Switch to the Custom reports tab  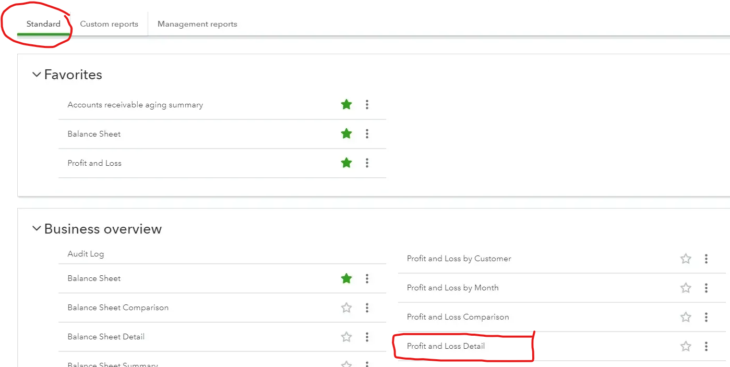109,23
